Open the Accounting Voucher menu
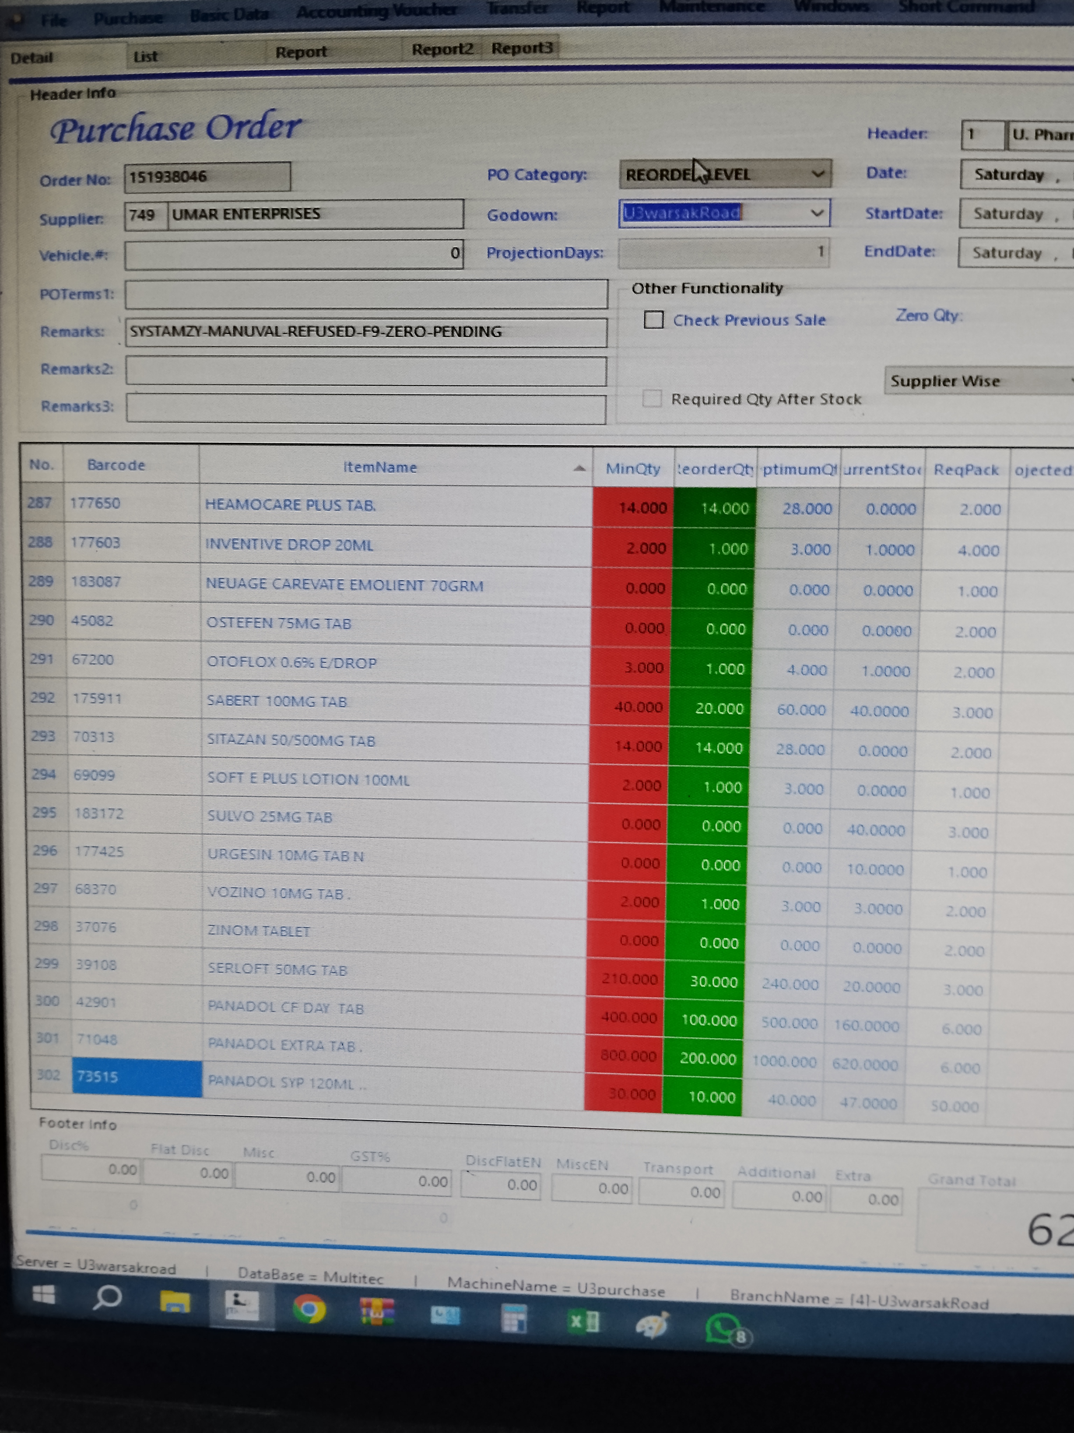 tap(376, 10)
